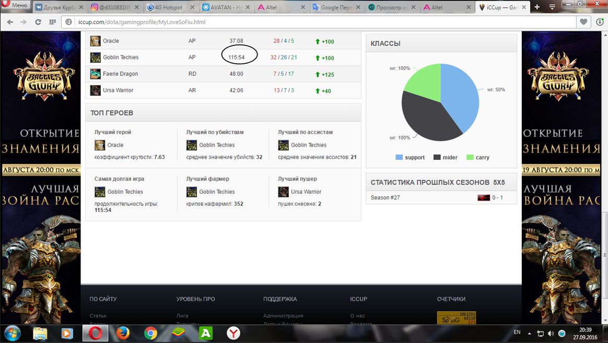Screen dimensions: 608x343
Task: Click the Oracle hero icon in matches
Action: point(96,41)
